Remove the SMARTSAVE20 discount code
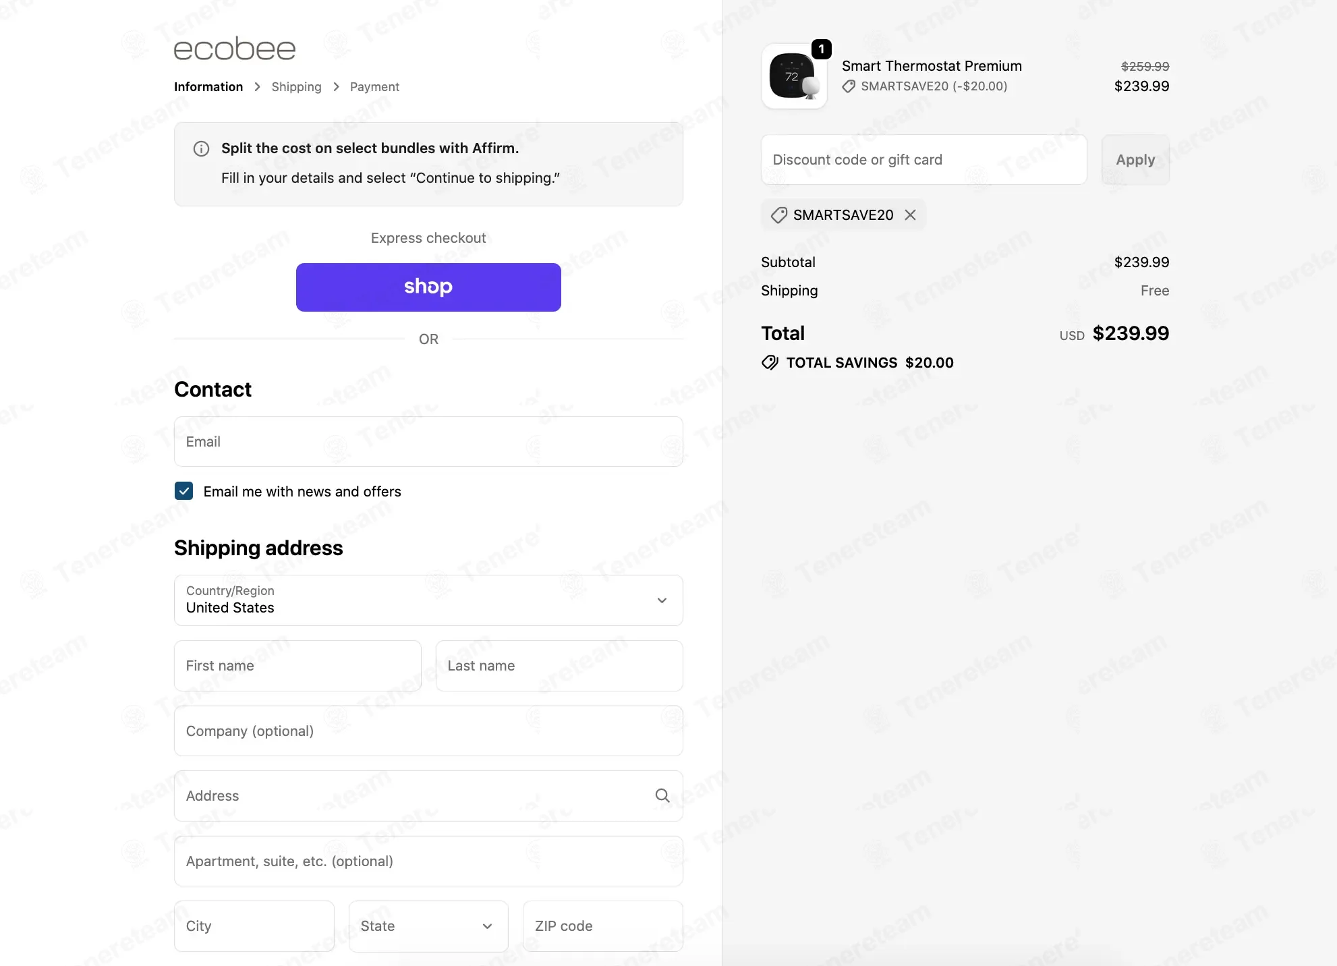The image size is (1337, 966). [911, 215]
